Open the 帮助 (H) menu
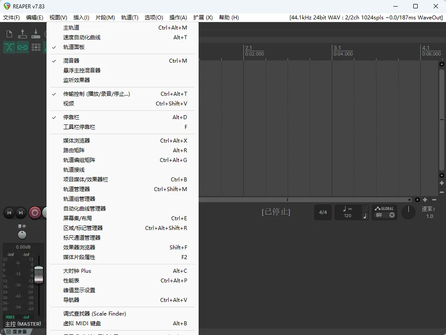 [x=229, y=18]
